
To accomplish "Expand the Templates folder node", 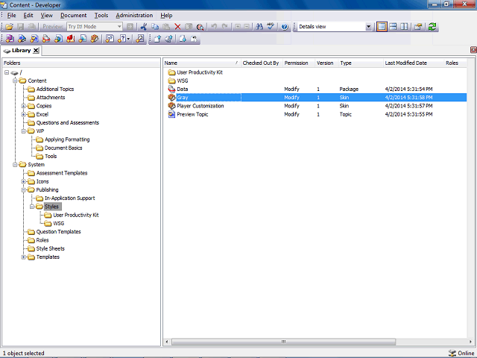I will click(x=23, y=257).
